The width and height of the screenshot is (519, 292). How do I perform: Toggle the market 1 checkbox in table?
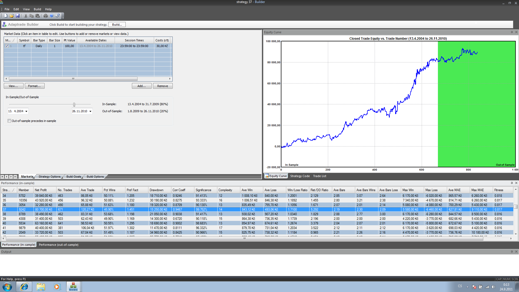pos(7,46)
